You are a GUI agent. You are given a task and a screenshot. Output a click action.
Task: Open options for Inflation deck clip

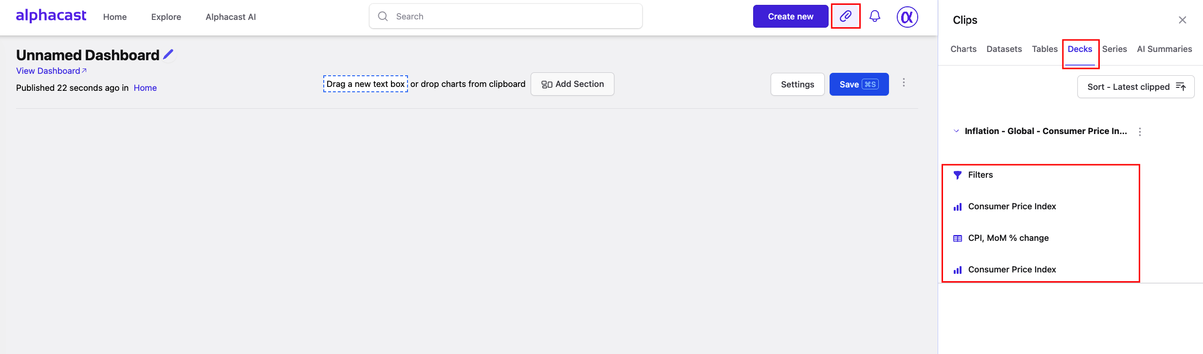click(x=1140, y=132)
